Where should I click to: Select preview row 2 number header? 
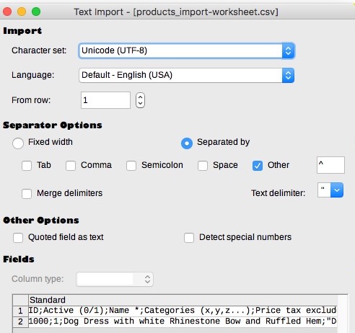tap(20, 321)
